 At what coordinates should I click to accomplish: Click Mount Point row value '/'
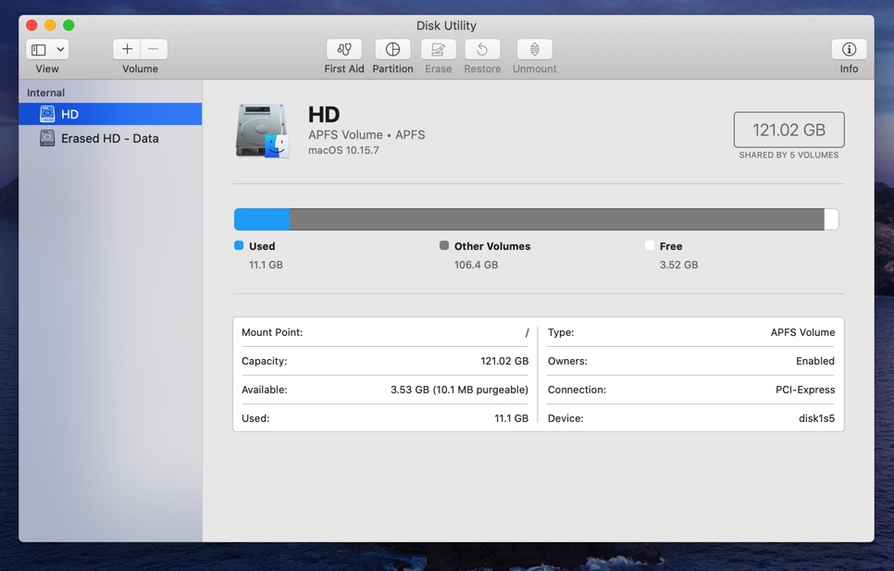[527, 332]
